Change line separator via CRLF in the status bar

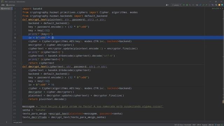[x=194, y=125]
